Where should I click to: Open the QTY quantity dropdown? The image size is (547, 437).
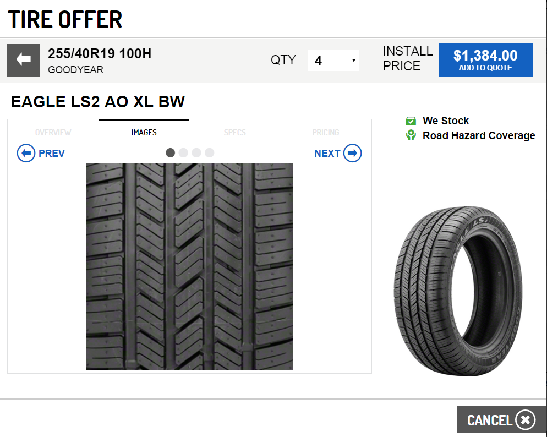coord(333,60)
